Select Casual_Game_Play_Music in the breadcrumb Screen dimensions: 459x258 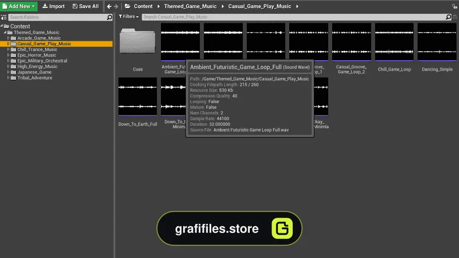(260, 6)
